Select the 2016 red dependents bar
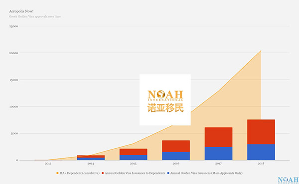299x184 pixels. click(x=176, y=146)
